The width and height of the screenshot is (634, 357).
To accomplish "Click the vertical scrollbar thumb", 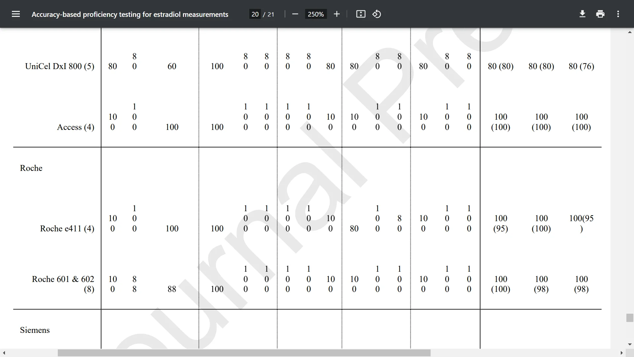I will (x=630, y=318).
